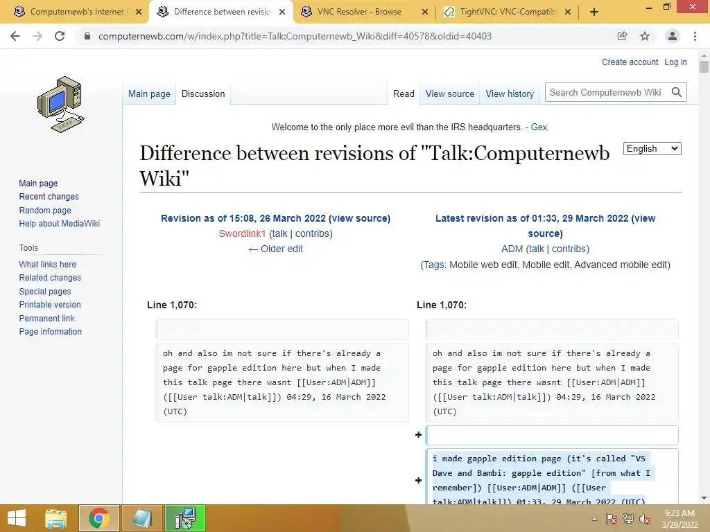
Task: Go back with browser back arrow
Action: coord(15,36)
